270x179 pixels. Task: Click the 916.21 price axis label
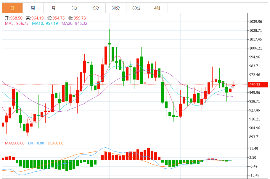[x=255, y=119]
